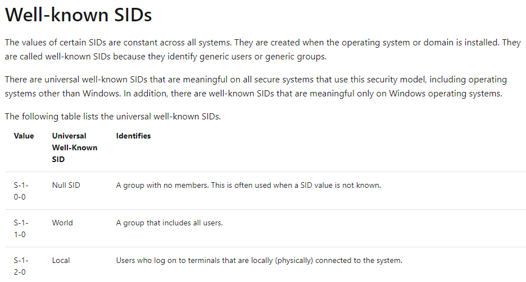The width and height of the screenshot is (526, 282).
Task: Click the "Local" name cell
Action: [61, 260]
